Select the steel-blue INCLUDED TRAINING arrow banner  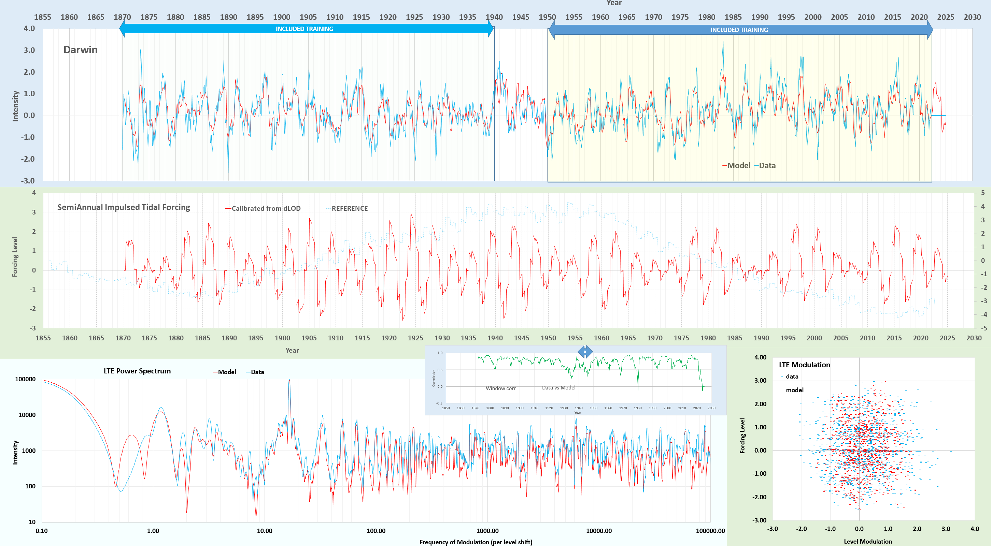tap(740, 30)
